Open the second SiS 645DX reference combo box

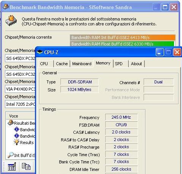[x=20, y=74]
